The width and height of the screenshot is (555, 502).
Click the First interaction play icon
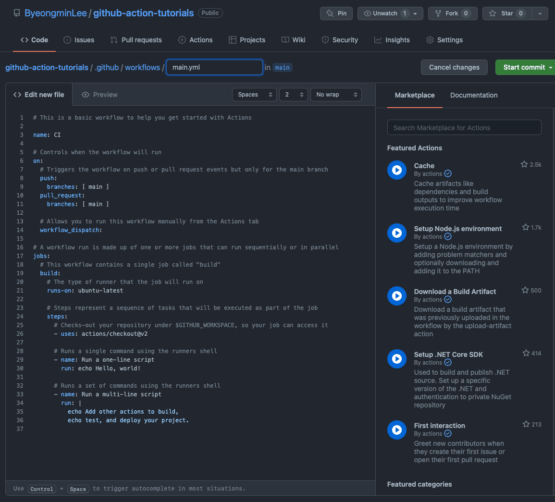[x=397, y=430]
